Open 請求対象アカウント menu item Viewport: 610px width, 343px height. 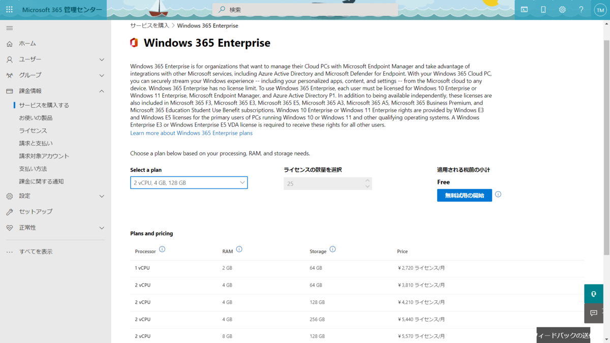pos(44,156)
